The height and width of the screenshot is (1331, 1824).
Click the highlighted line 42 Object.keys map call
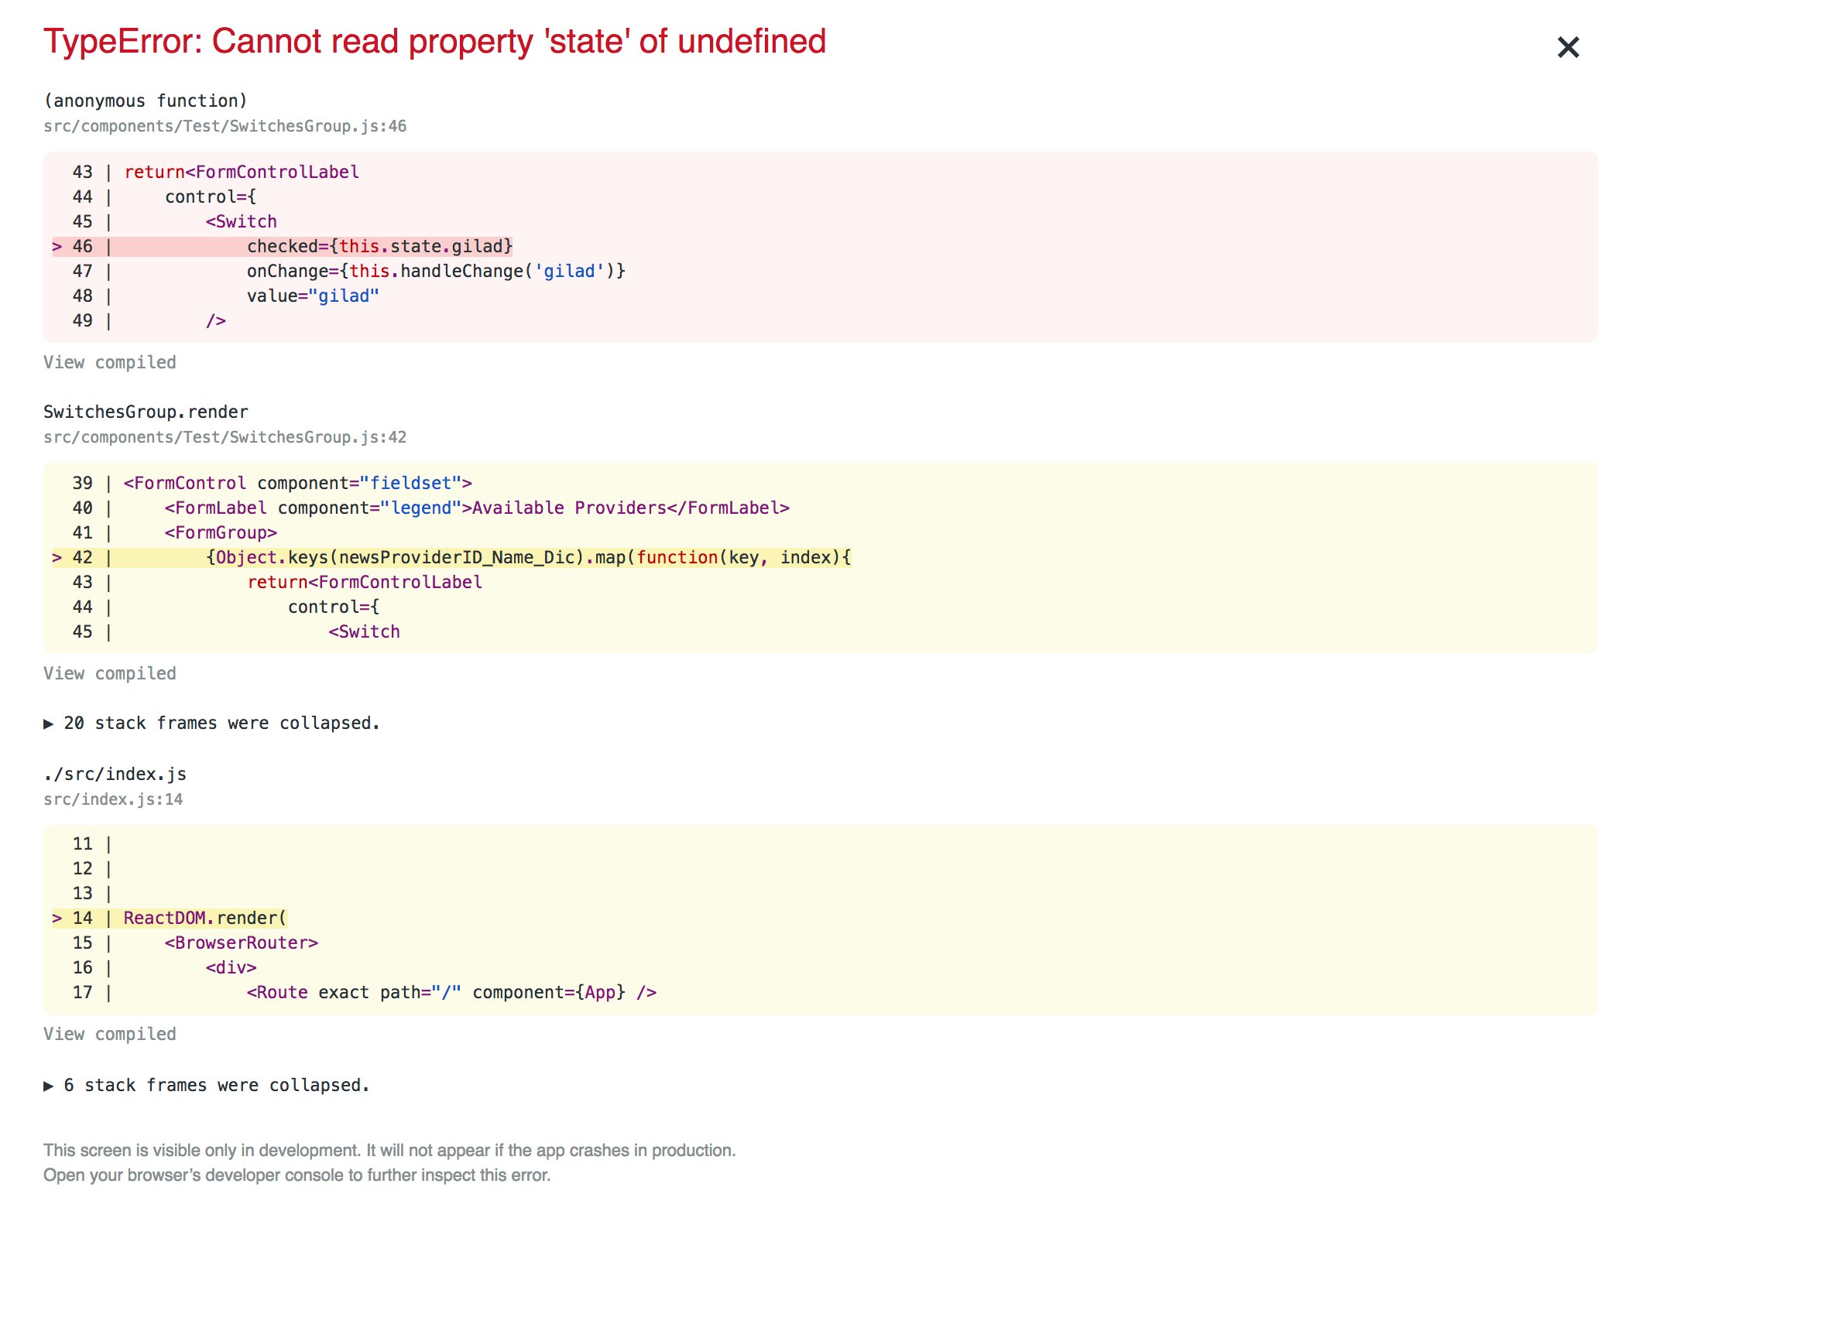point(529,556)
